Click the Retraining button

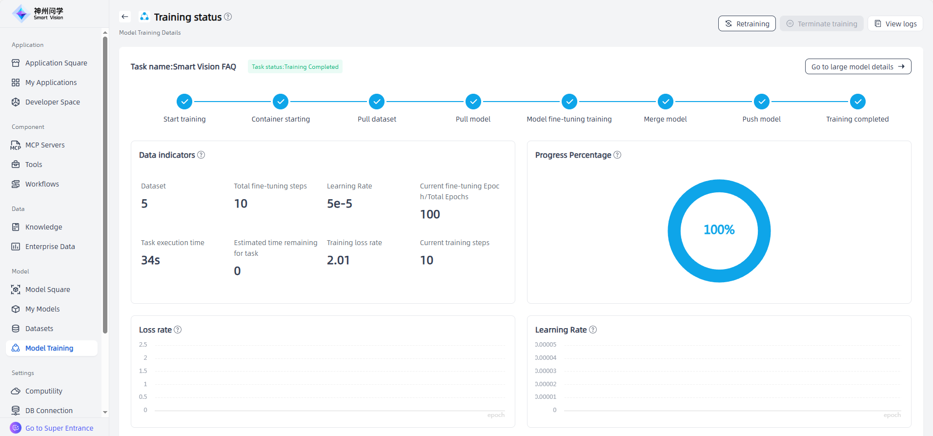point(747,23)
